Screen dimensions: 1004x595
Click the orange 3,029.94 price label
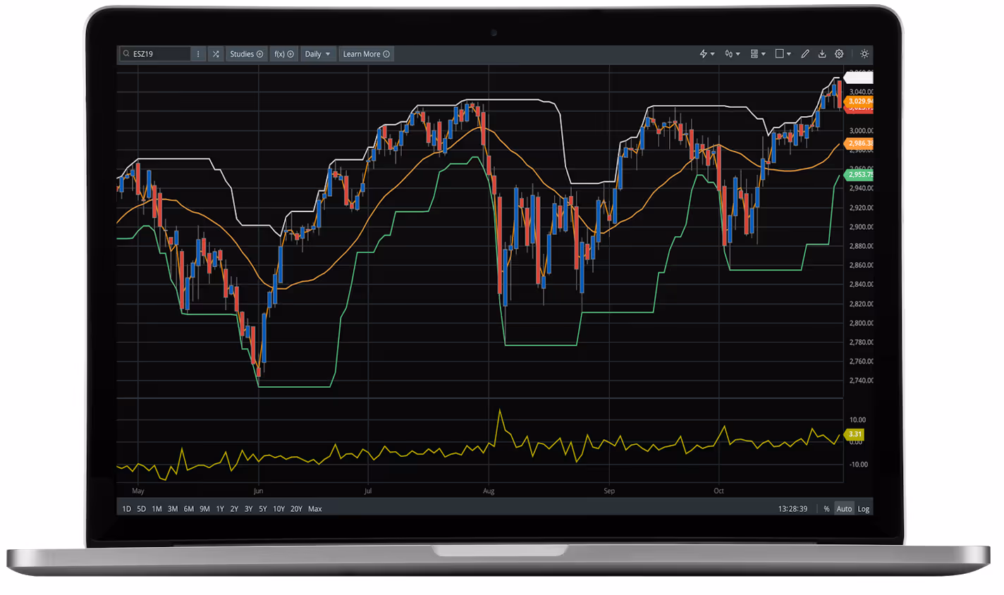pos(859,101)
